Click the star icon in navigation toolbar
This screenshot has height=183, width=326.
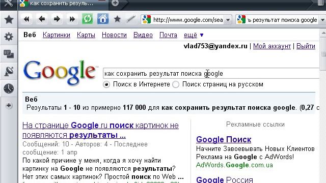click(117, 19)
